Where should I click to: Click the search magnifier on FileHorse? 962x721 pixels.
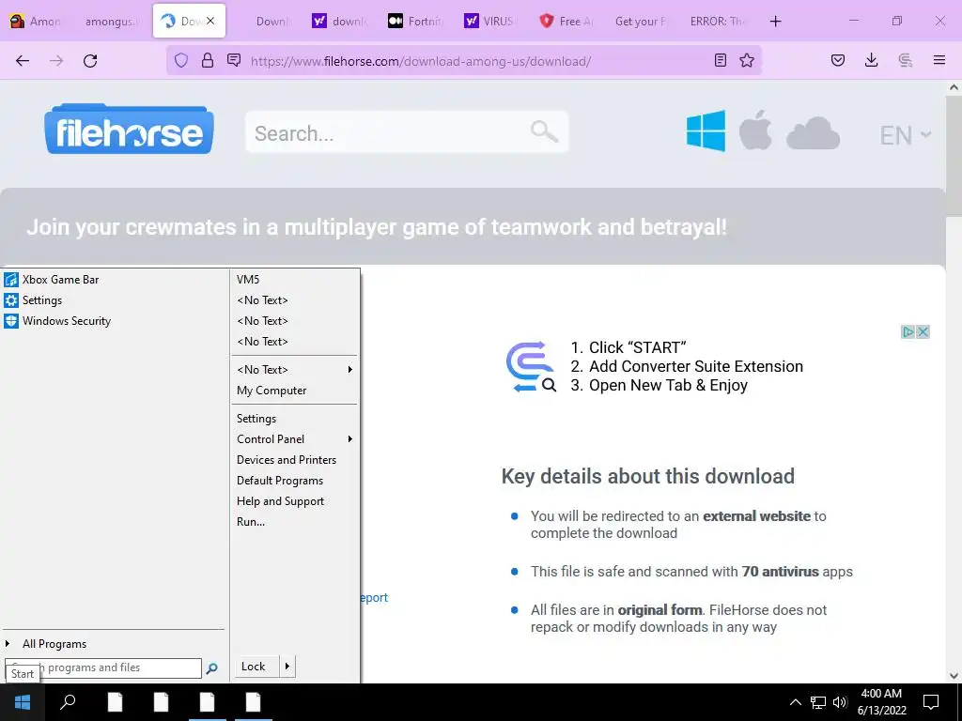(x=544, y=131)
